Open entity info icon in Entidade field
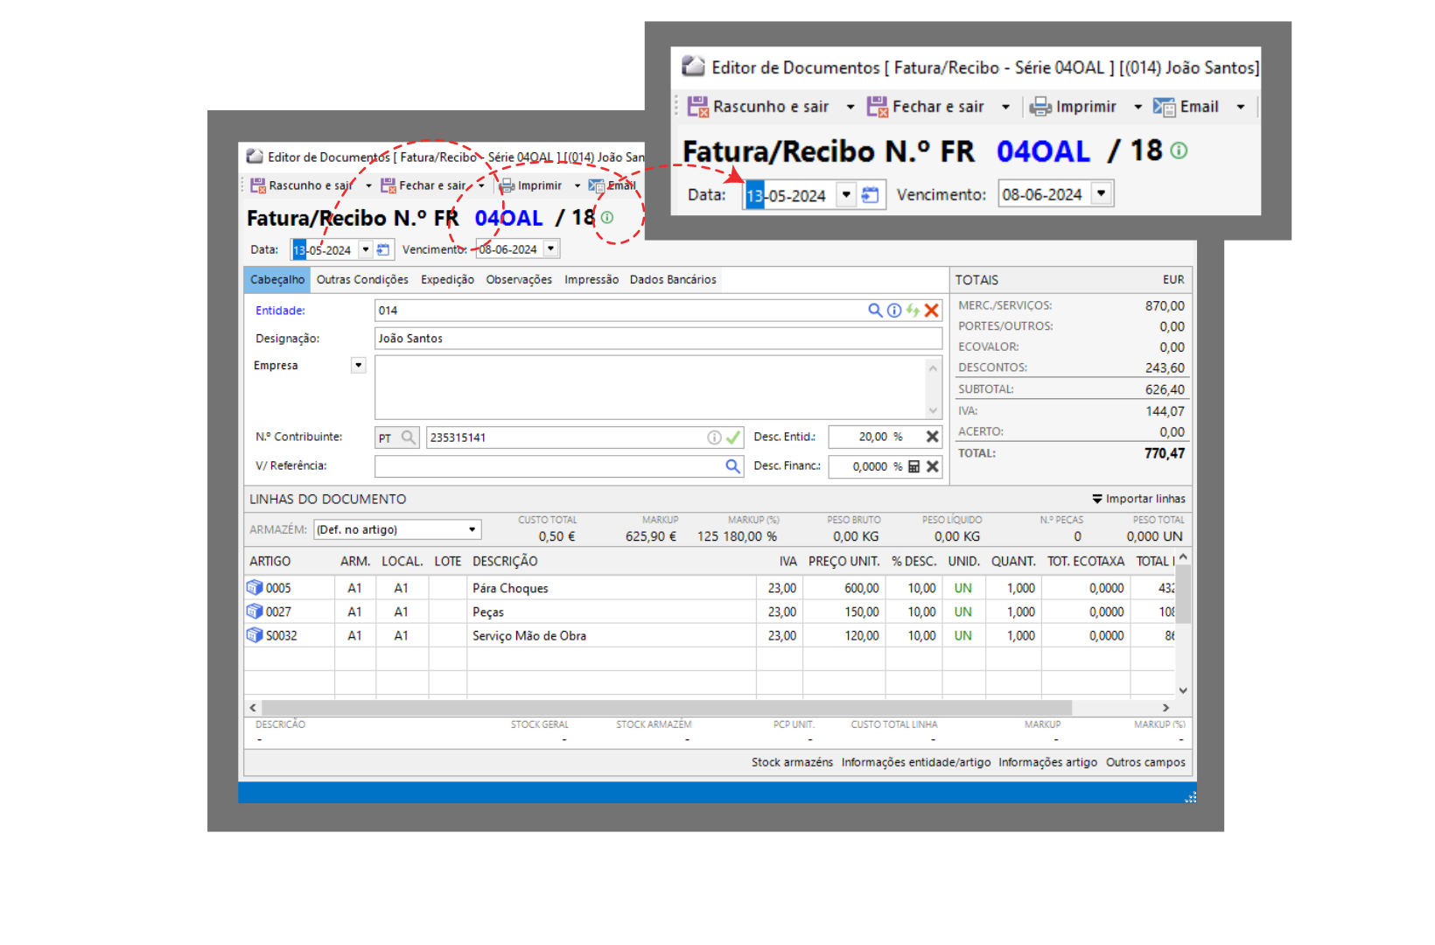 [893, 311]
